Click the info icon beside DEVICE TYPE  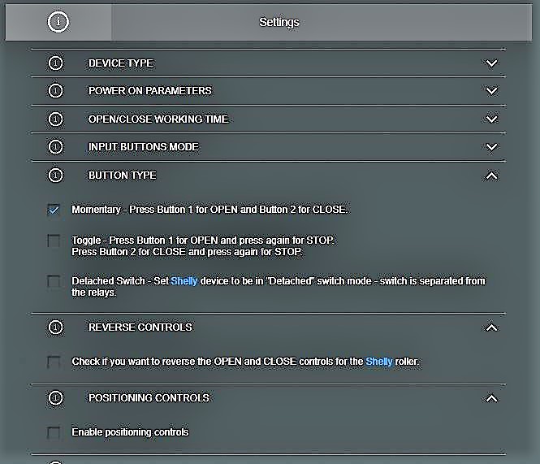(x=55, y=63)
